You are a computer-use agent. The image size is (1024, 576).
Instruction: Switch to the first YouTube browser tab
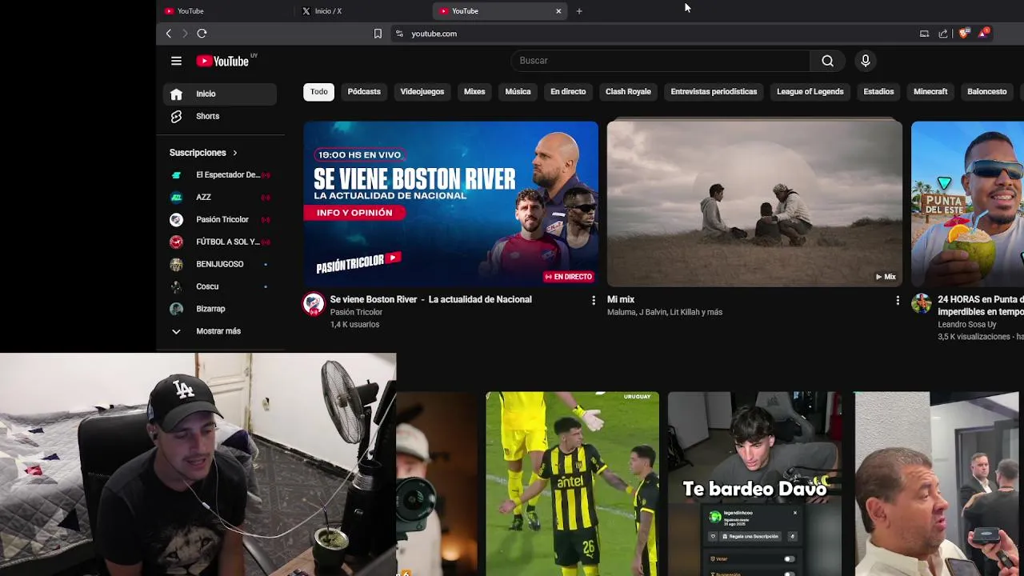[226, 11]
